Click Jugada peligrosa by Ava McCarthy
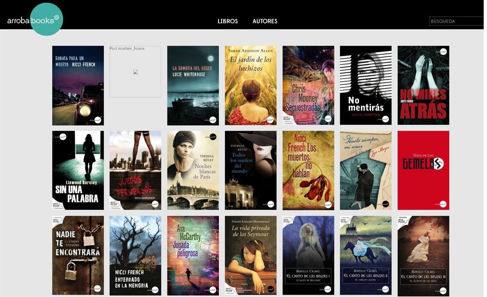Viewport: 487px width, 297px height. click(x=193, y=255)
